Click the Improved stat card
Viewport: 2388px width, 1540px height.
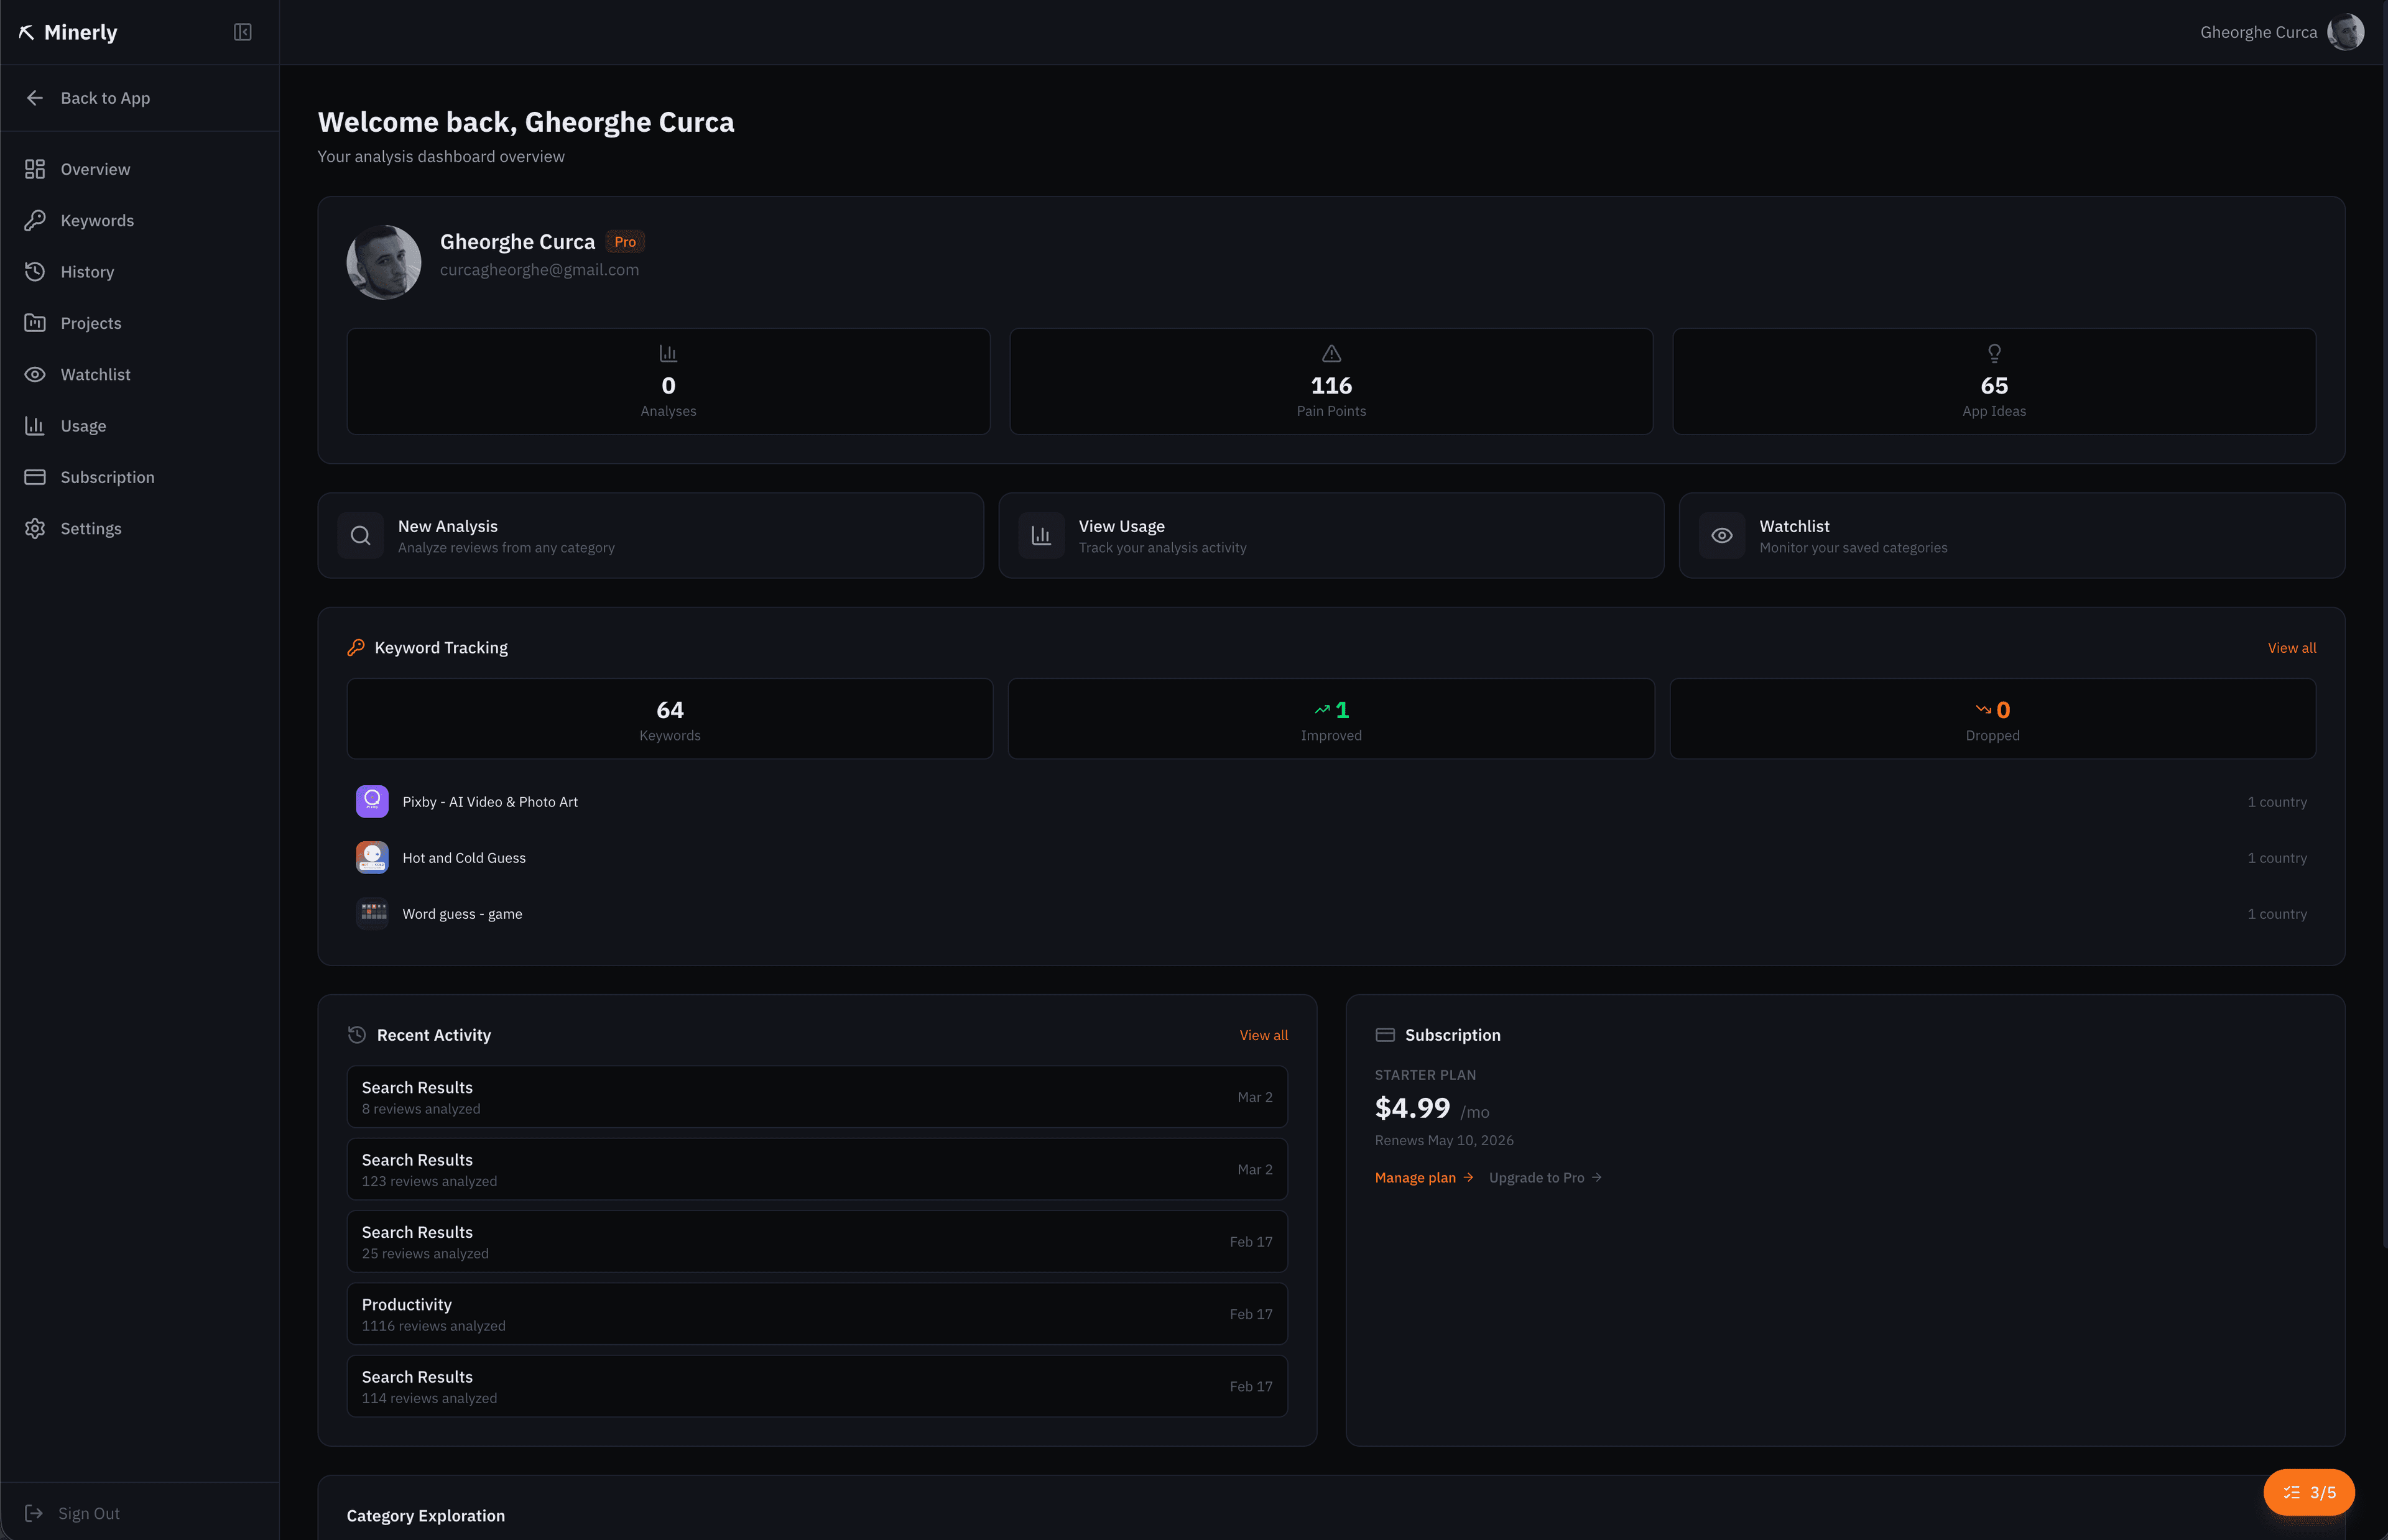point(1331,719)
